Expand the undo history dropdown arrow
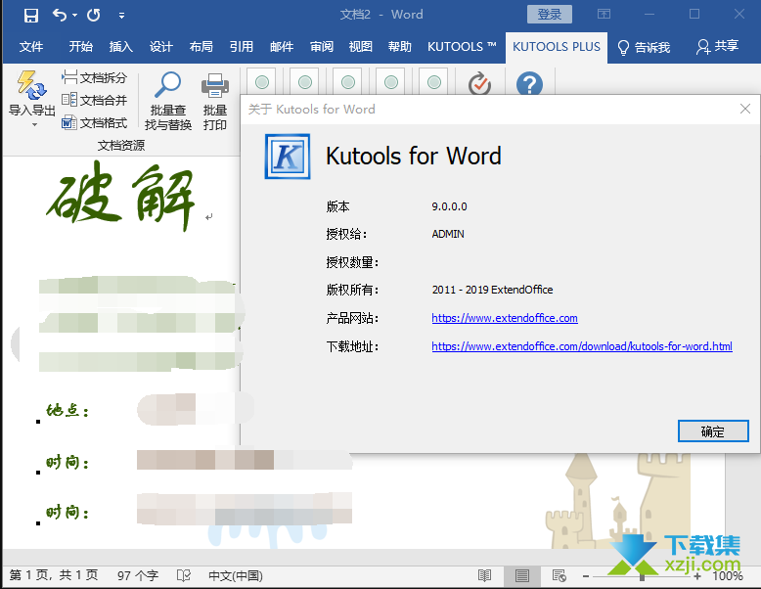The width and height of the screenshot is (761, 589). 74,15
